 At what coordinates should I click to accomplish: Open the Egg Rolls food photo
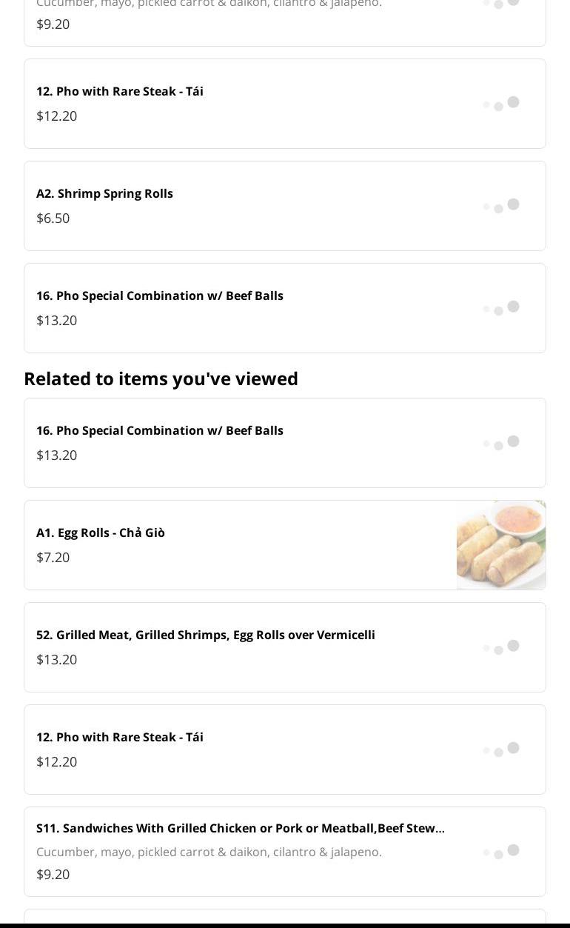pyautogui.click(x=501, y=545)
